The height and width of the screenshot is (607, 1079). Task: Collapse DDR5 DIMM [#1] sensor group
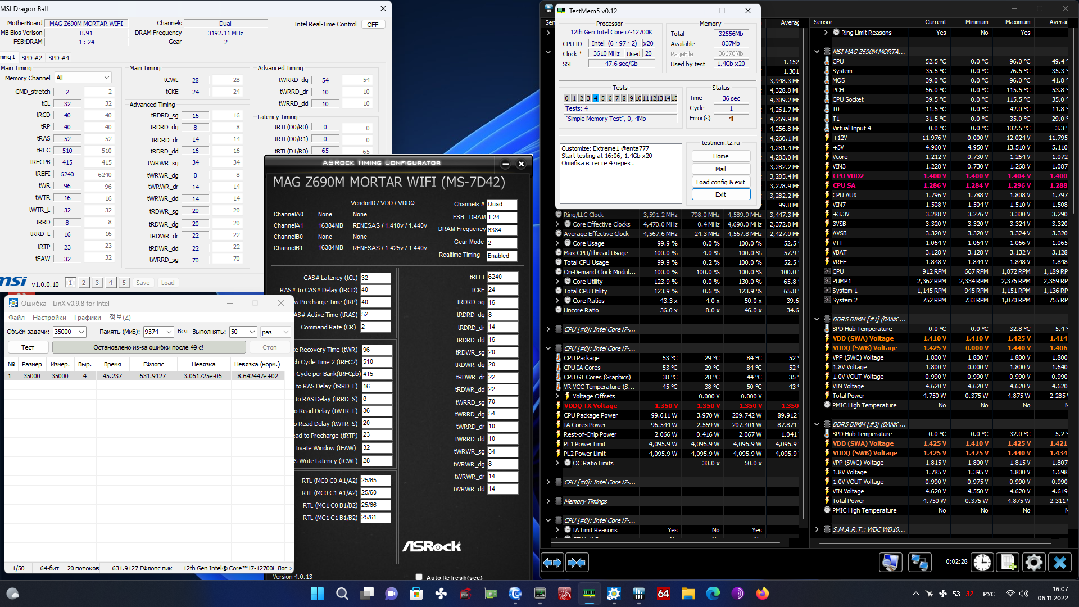[x=817, y=319]
